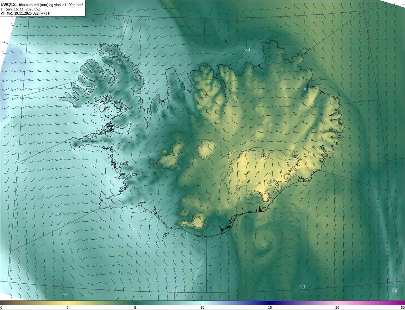
Task: Click the map title 'Úrkomumætti (mm) og vindur í 100m hæð'
Action: (51, 4)
